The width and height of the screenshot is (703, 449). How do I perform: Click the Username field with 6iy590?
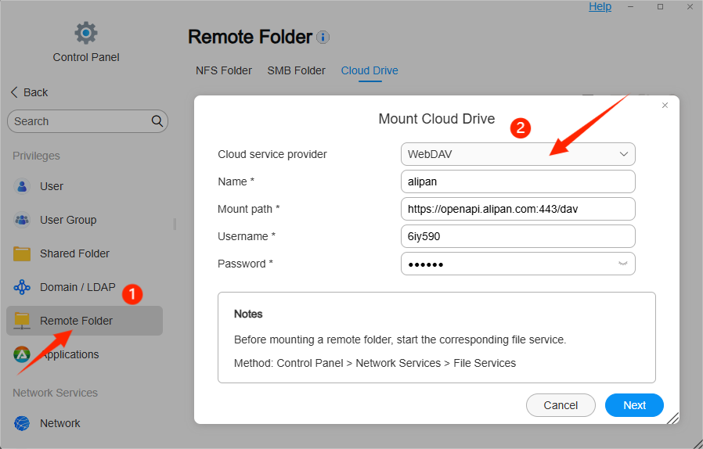pos(517,236)
